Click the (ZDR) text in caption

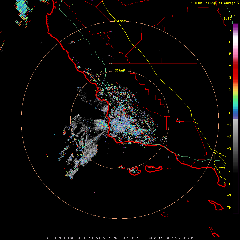pyautogui.click(x=114, y=238)
